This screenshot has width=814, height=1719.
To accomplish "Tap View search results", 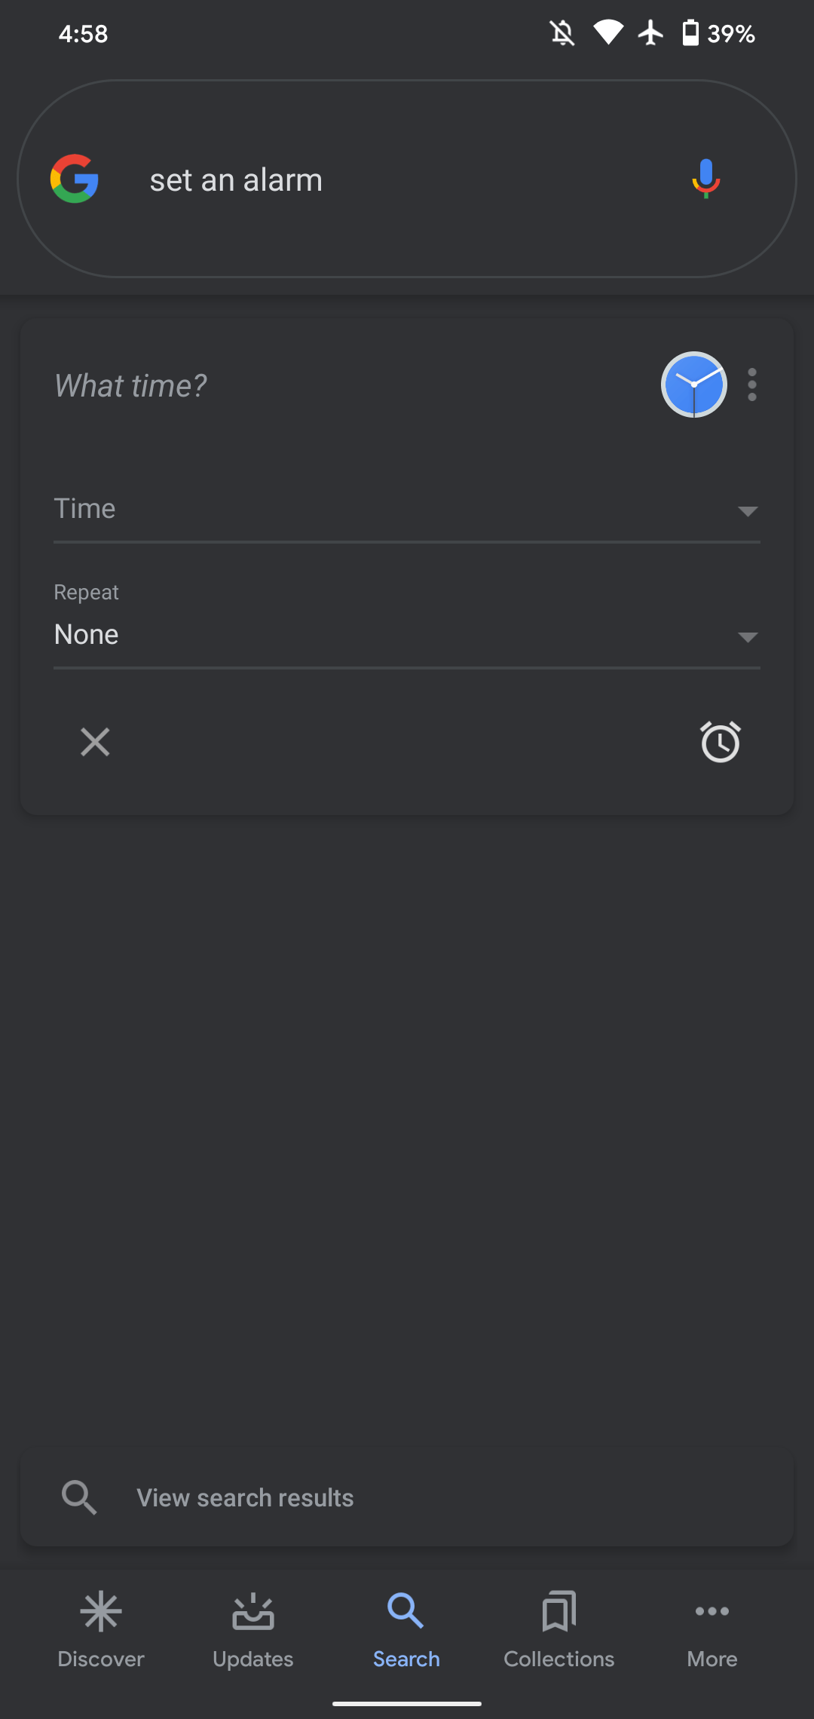I will (x=244, y=1497).
